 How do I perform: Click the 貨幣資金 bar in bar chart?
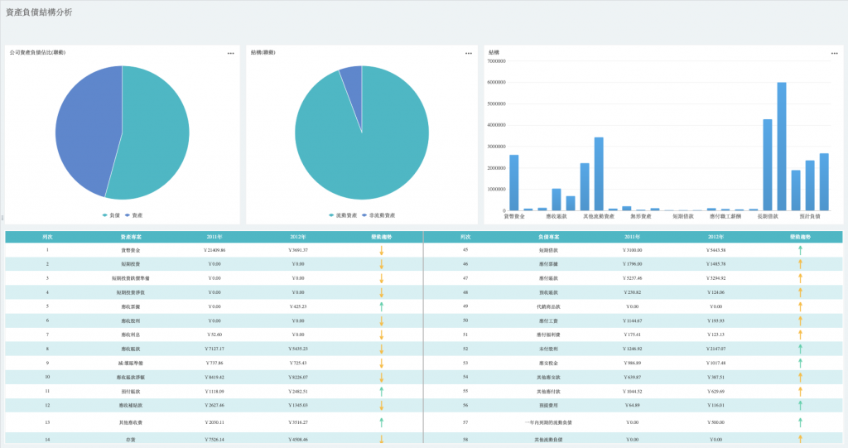pos(513,183)
